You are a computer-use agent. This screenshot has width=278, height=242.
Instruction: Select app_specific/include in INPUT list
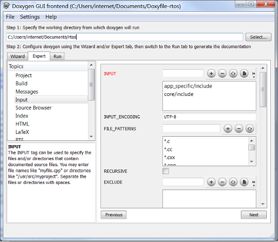188,86
